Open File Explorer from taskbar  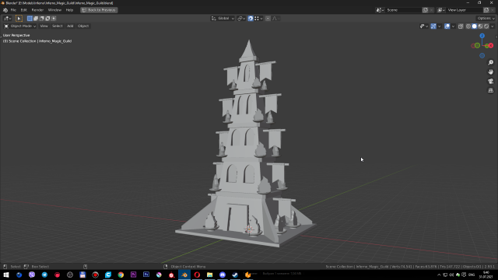[x=209, y=275]
